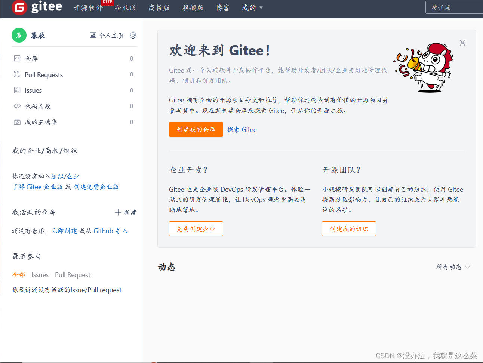Click the 动态 section heading

tap(167, 267)
